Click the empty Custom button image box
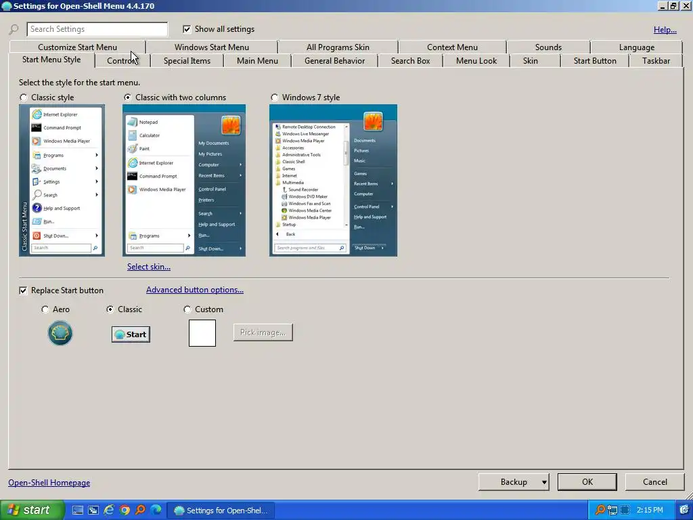 tap(202, 333)
